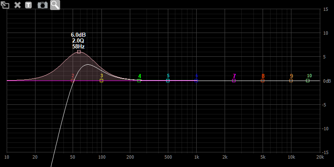
Task: Toggle the T text labels icon
Action: click(28, 5)
